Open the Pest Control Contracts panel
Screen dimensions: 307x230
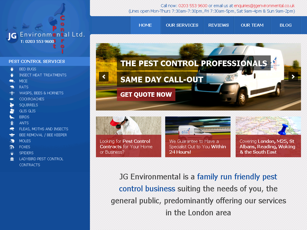point(129,137)
